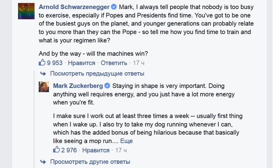
Task: Click the thumbs-up icon beside 9 953
Action: point(42,63)
